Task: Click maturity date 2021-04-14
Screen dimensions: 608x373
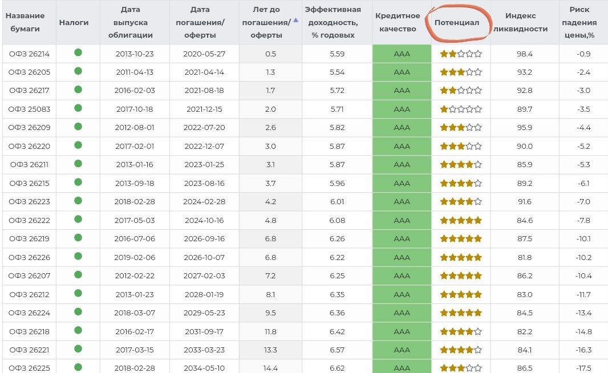Action: point(204,72)
